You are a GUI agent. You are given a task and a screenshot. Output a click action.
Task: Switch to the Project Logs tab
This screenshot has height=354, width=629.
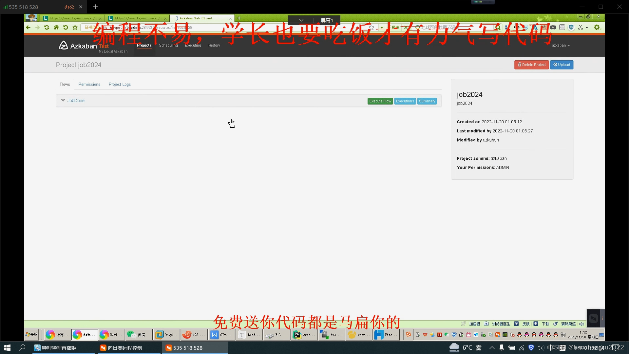coord(120,84)
